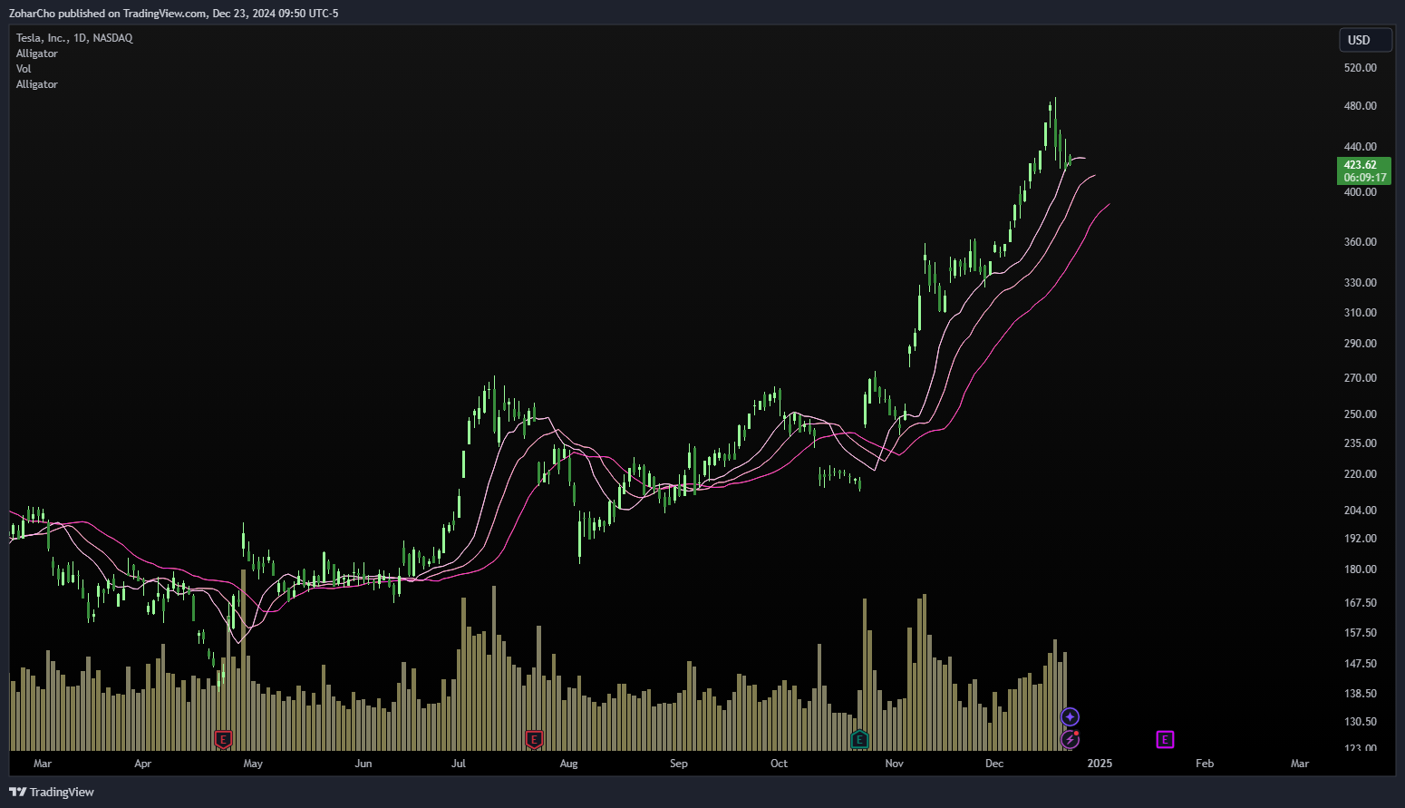Click the 167.50 price axis label
1405x808 pixels.
click(x=1360, y=603)
